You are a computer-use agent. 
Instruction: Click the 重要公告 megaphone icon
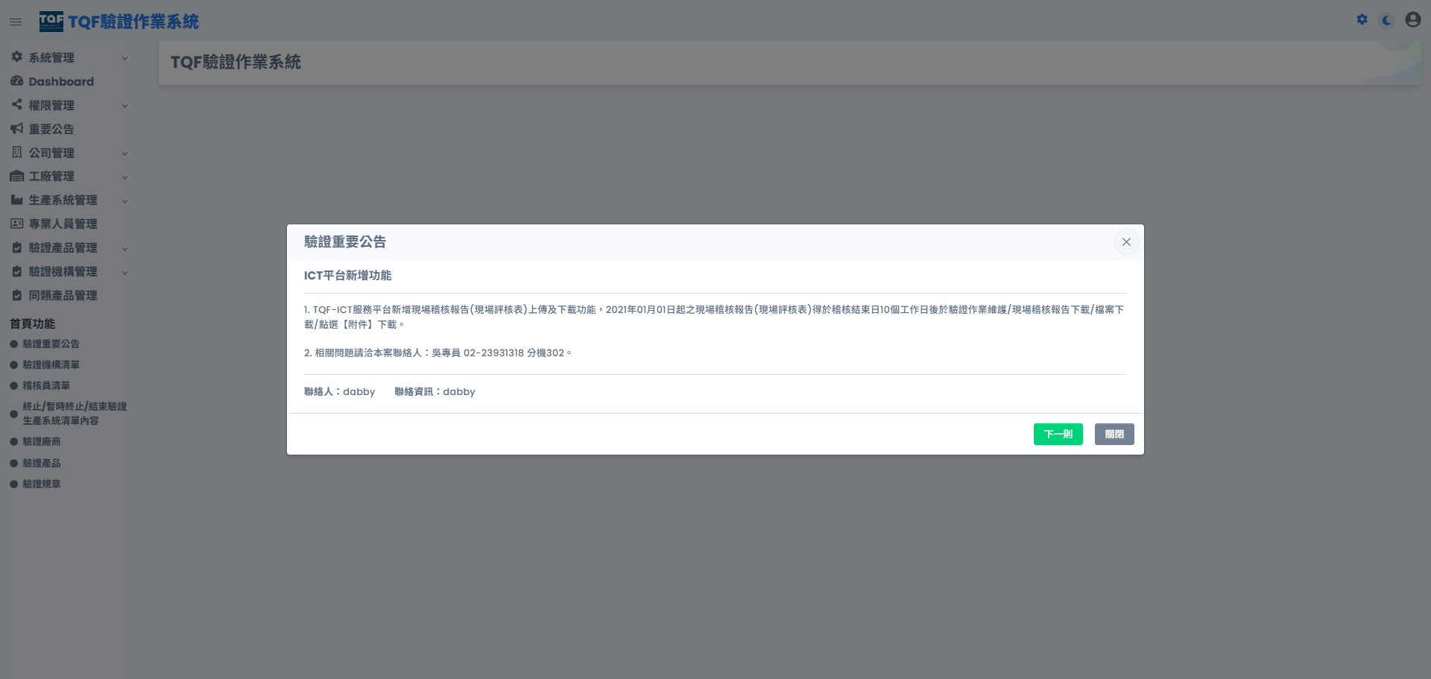[x=16, y=129]
